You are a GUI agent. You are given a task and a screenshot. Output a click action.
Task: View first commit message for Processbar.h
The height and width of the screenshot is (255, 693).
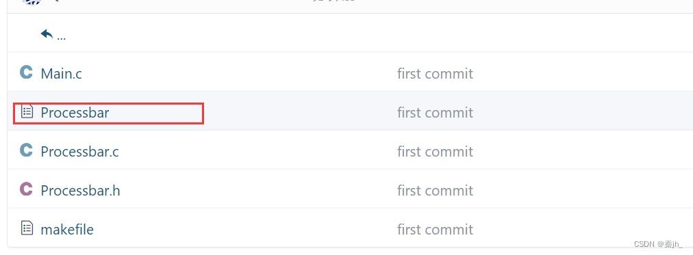coord(435,190)
